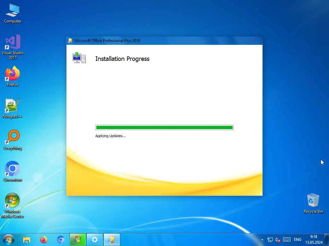
Task: Click the Office installer title bar icon
Action: coord(70,41)
